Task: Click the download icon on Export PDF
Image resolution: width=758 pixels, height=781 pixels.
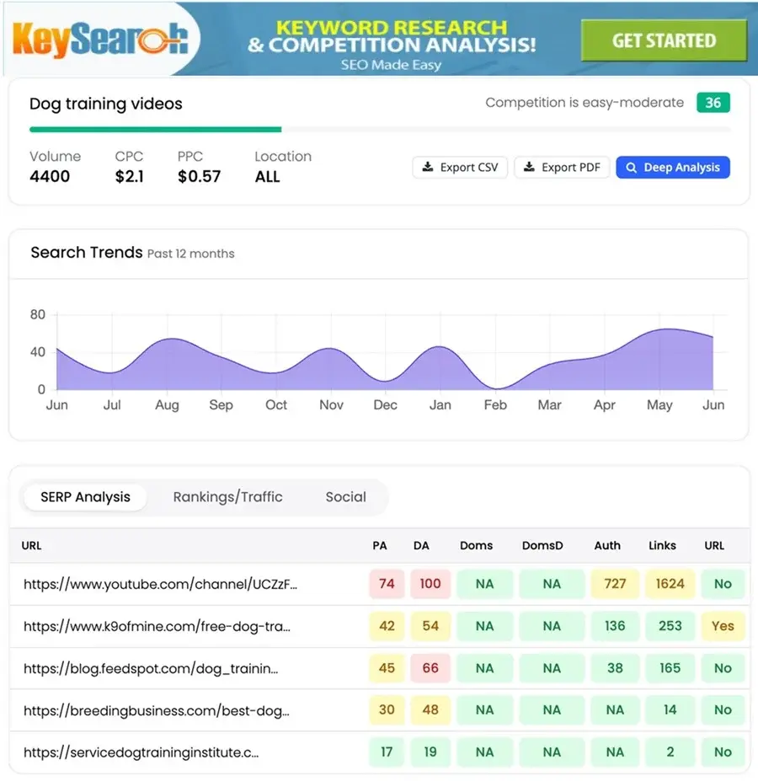Action: (529, 167)
